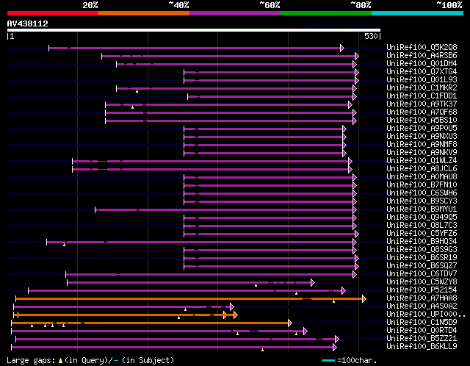Select the UniRef100_C6SWH6 label
Image resolution: width=470 pixels, height=366 pixels.
(422, 193)
